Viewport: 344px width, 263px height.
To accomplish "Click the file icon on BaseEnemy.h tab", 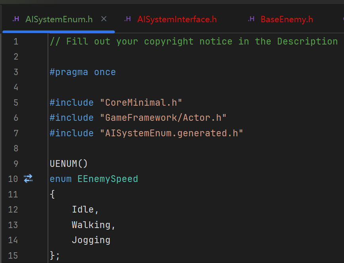I will (x=251, y=19).
